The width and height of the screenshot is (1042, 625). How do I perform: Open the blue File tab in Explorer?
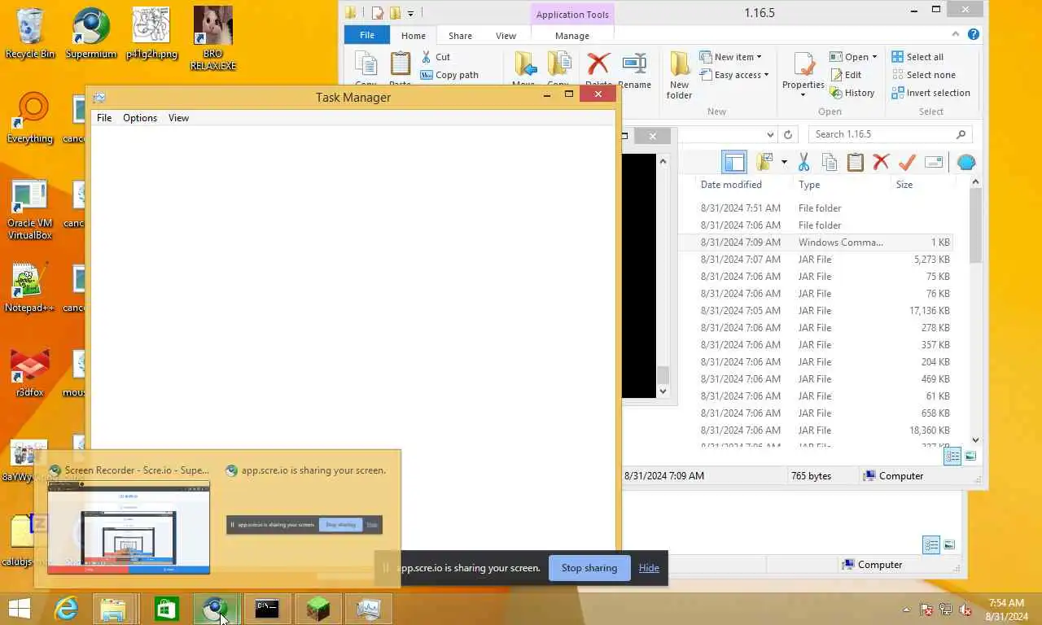[x=367, y=35]
